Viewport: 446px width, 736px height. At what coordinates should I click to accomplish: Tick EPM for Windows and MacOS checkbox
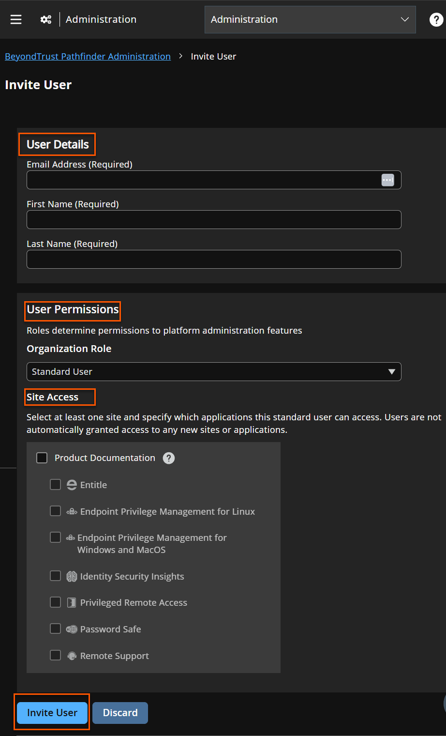point(56,537)
